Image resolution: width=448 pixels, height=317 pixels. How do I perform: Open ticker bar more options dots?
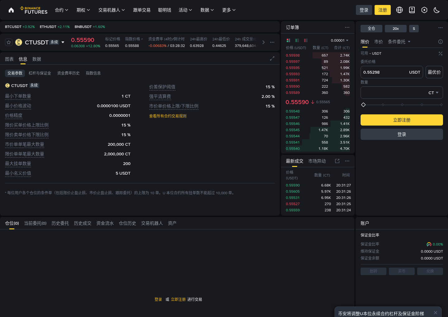(x=272, y=42)
